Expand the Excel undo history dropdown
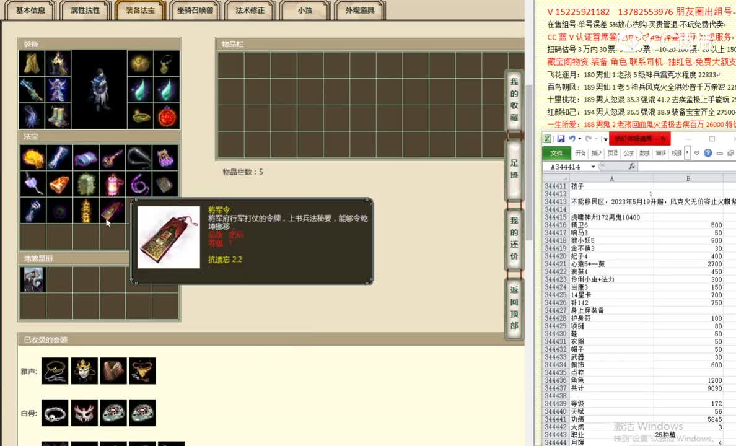 [x=580, y=139]
